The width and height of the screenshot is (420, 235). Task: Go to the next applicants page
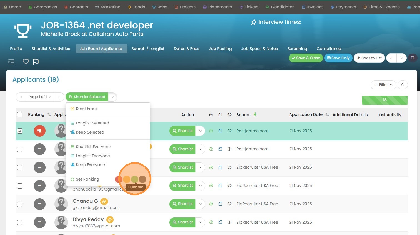pos(59,97)
